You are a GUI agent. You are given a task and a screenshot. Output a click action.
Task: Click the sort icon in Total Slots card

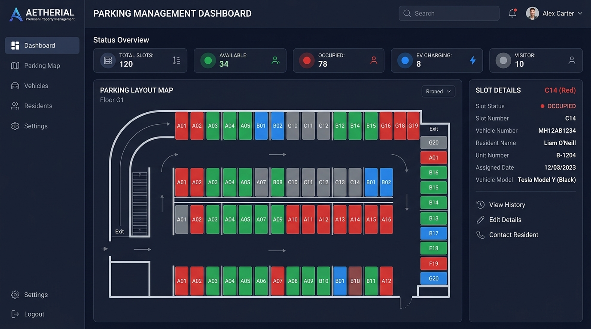point(177,60)
